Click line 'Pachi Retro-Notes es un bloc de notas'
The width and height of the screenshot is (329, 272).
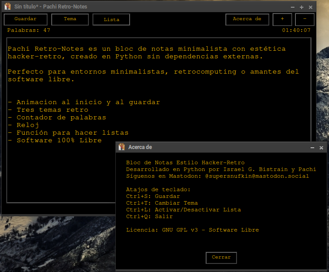click(x=147, y=49)
